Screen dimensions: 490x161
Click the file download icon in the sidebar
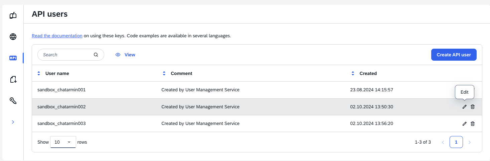pos(13,79)
